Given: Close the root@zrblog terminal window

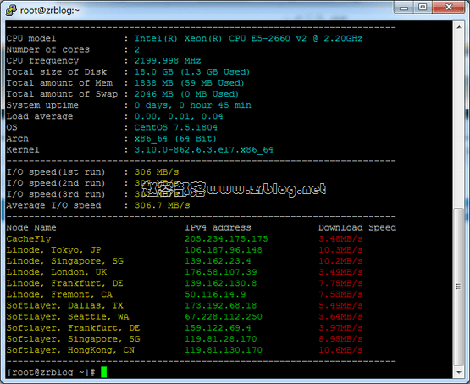Looking at the screenshot, I should [x=449, y=8].
